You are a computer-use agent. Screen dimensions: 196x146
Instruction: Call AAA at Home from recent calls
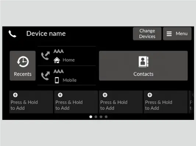[67, 56]
